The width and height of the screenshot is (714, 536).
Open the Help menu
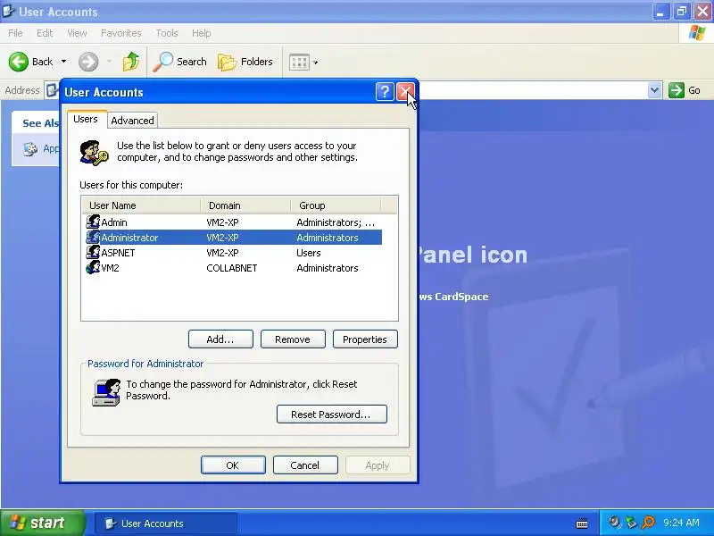click(x=202, y=33)
